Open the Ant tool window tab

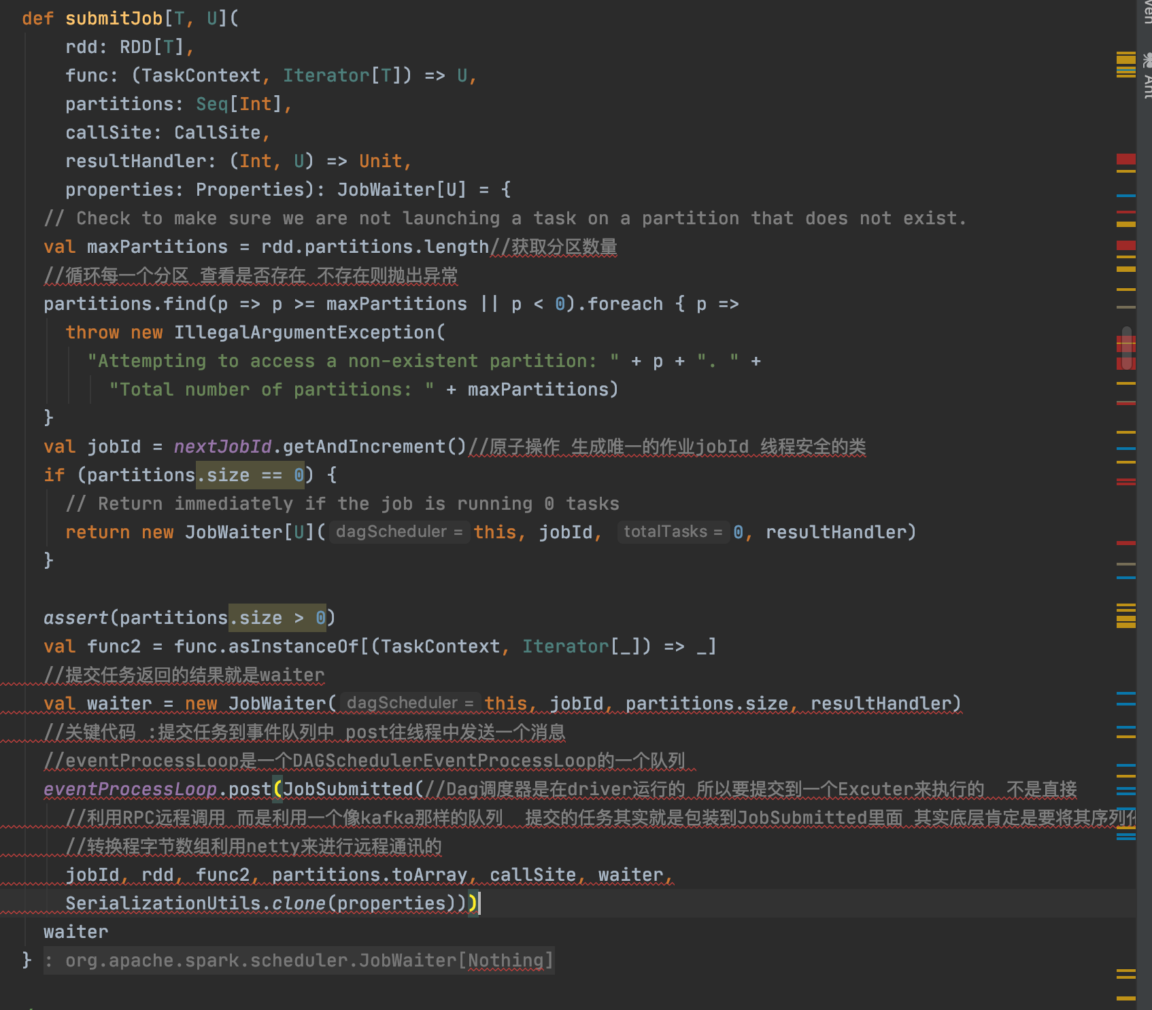1146,75
